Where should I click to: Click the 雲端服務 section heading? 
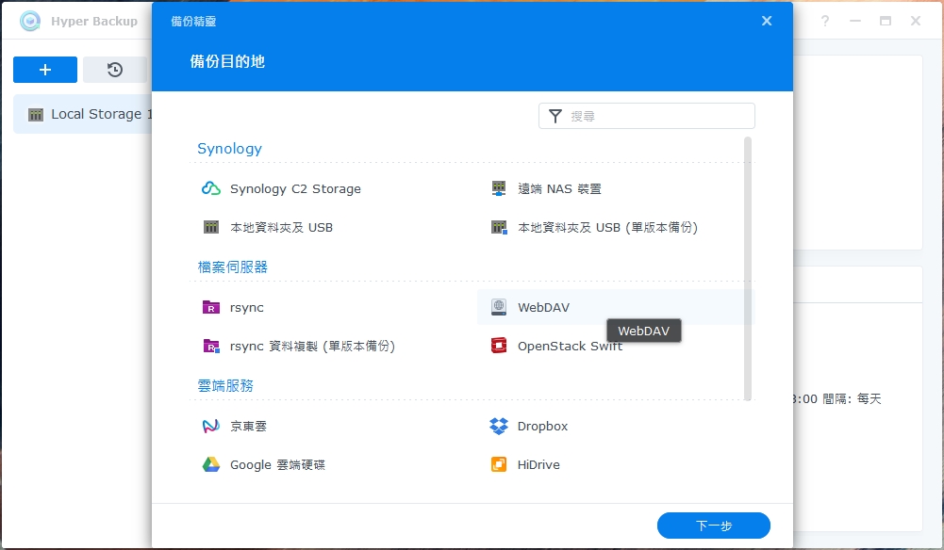(x=225, y=385)
